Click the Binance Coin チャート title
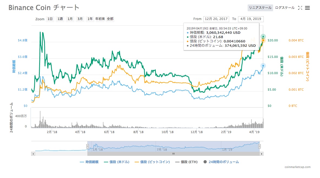Screen dimensions: 320x178 tap(44, 8)
